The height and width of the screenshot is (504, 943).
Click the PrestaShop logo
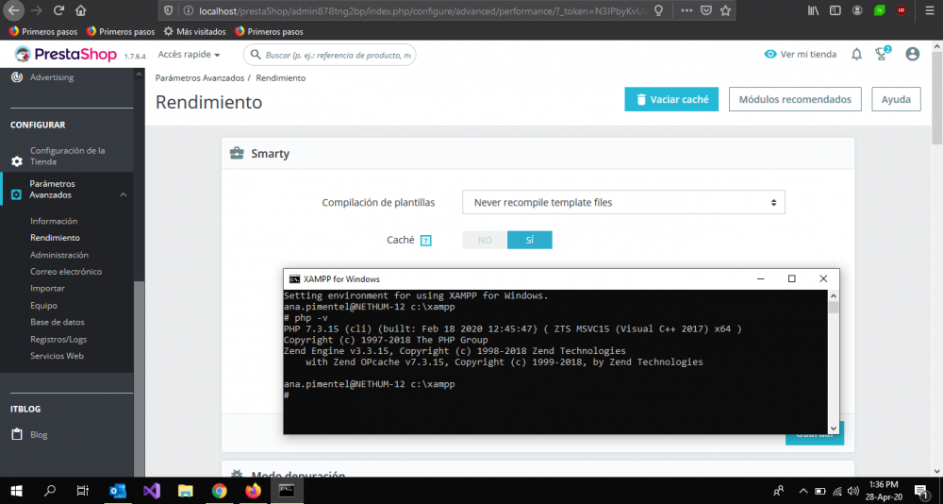pyautogui.click(x=65, y=54)
